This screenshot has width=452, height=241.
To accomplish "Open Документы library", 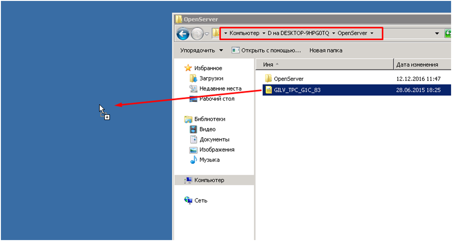I will (214, 139).
